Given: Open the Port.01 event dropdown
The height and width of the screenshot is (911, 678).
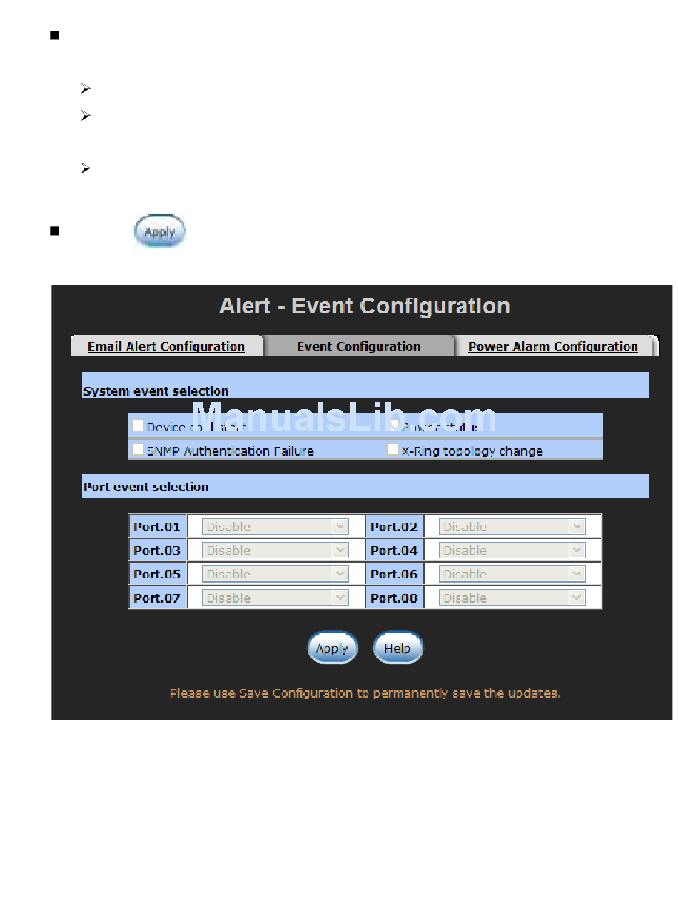Looking at the screenshot, I should pyautogui.click(x=275, y=527).
